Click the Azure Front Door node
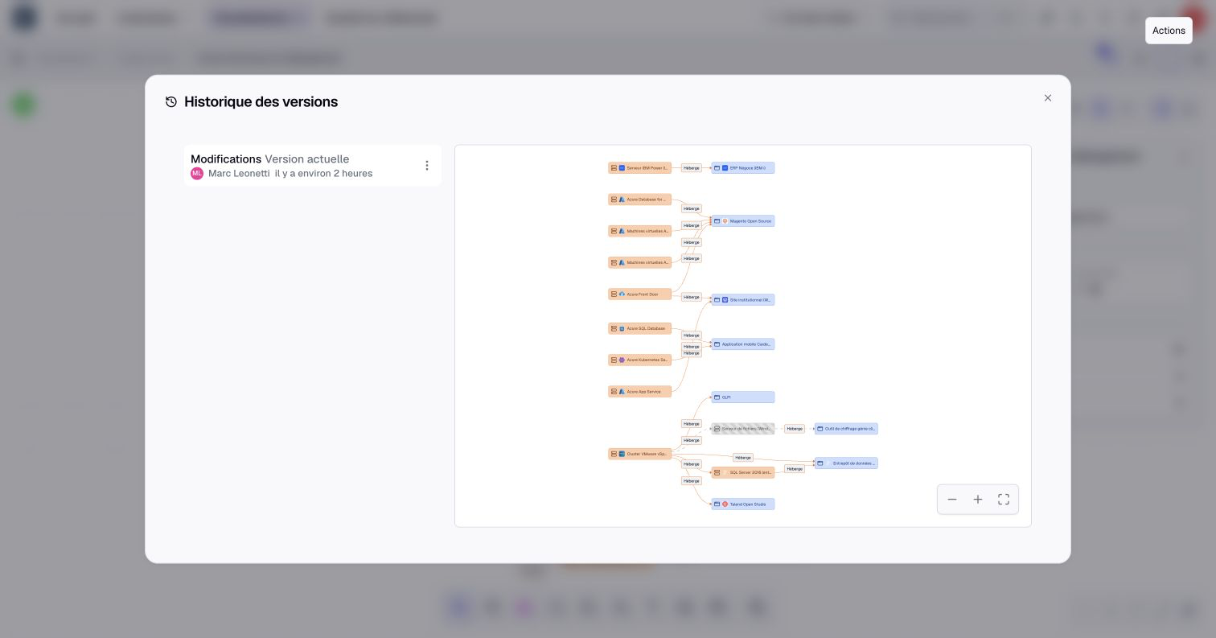The width and height of the screenshot is (1216, 638). coord(640,294)
